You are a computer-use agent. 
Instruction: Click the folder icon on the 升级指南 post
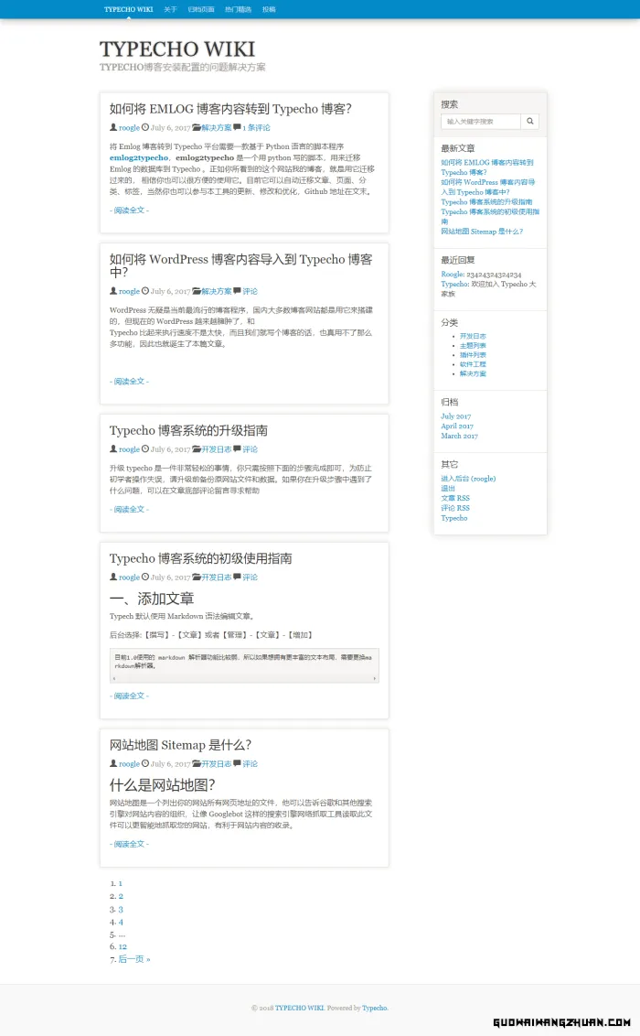pos(197,448)
